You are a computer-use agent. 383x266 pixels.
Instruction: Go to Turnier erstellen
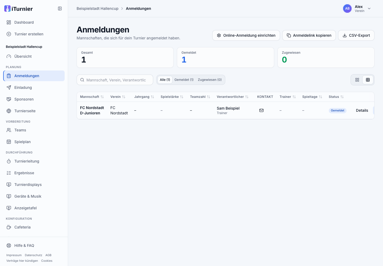[34, 34]
